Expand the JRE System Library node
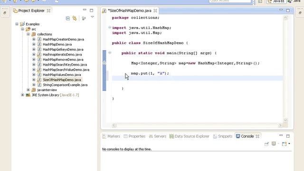 pyautogui.click(x=22, y=95)
